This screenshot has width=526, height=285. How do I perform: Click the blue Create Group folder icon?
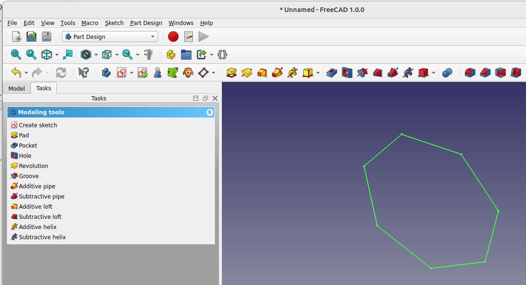(x=186, y=55)
